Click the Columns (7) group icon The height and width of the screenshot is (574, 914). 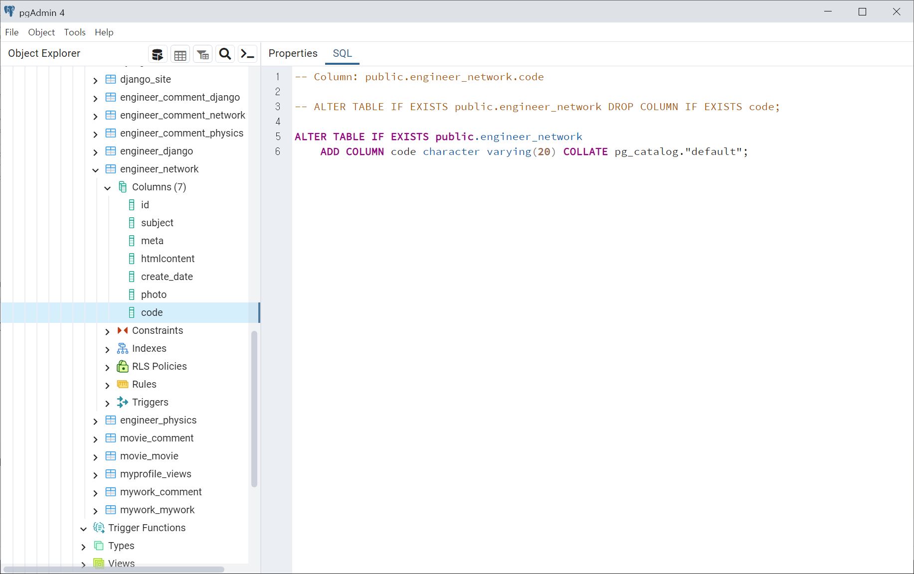tap(123, 187)
